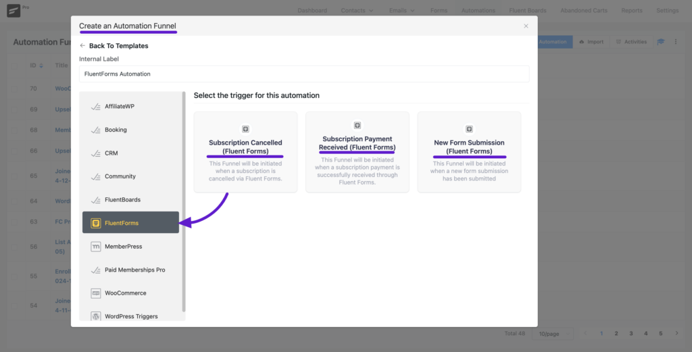Click the MemberPress category icon

pyautogui.click(x=95, y=247)
